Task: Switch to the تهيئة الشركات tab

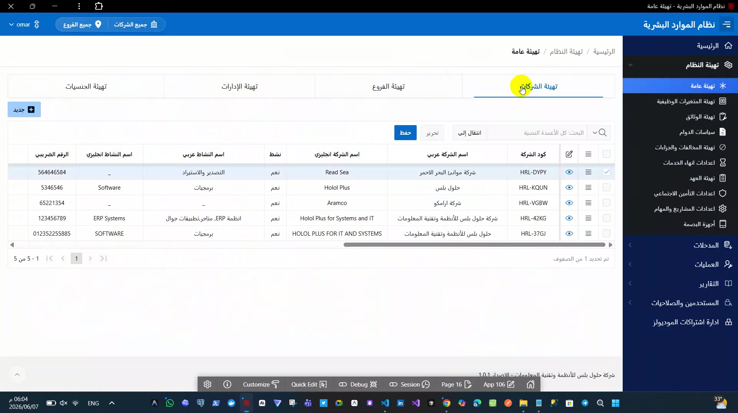Action: [539, 86]
